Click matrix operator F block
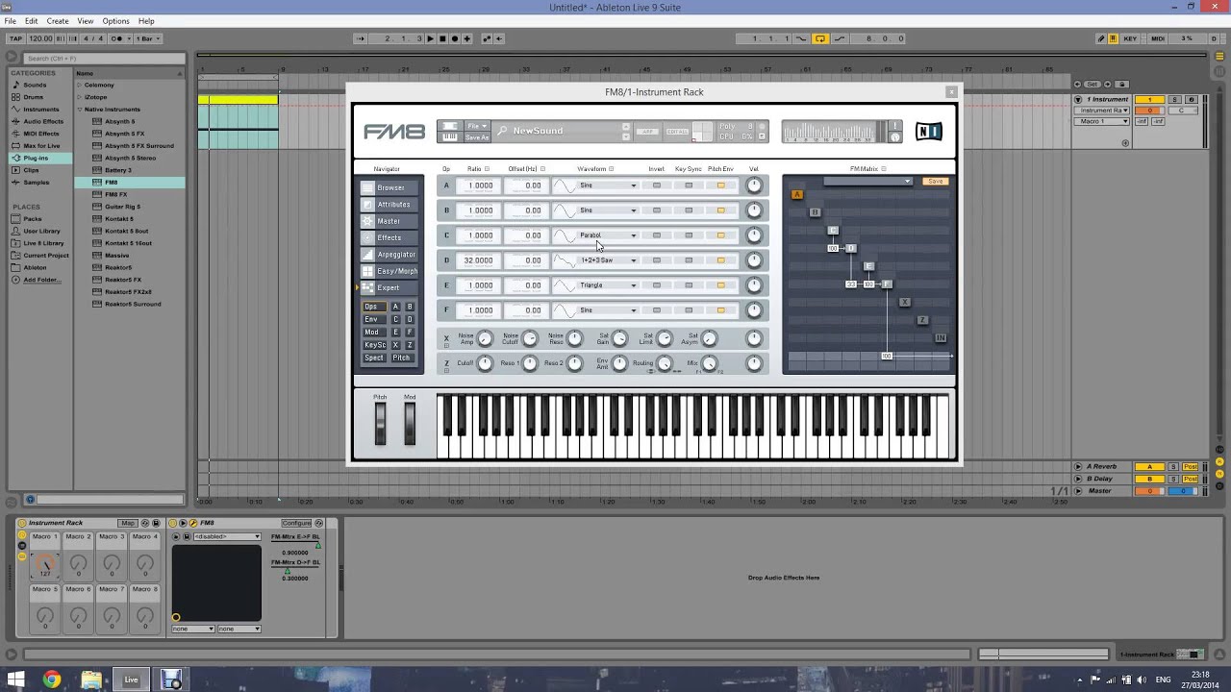This screenshot has width=1231, height=692. pos(886,284)
